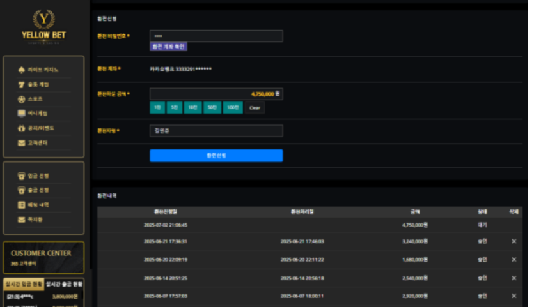The width and height of the screenshot is (534, 307).
Task: Open the CUSTOMER CENTER banner
Action: click(x=43, y=257)
